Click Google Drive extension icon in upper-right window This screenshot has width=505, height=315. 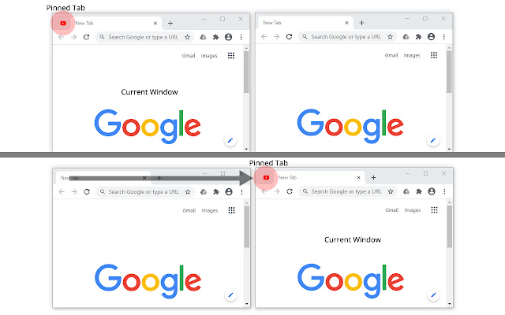(x=406, y=37)
